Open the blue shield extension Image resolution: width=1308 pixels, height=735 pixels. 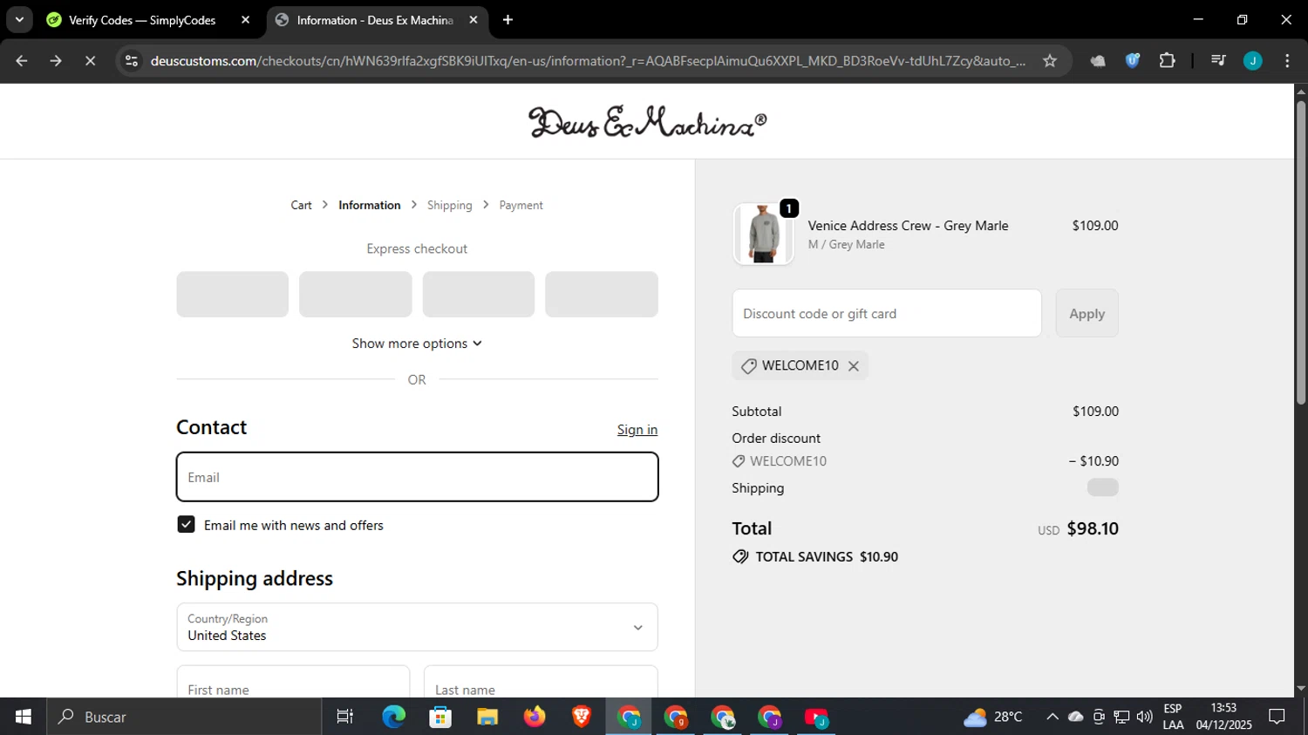[x=1133, y=61]
